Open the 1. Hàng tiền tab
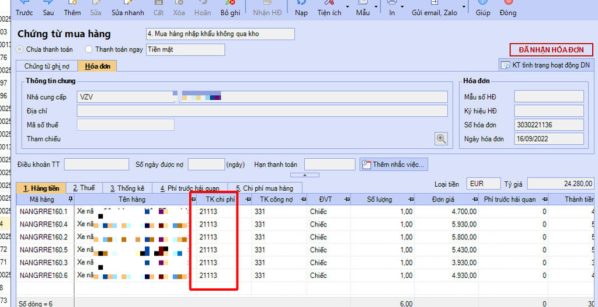The width and height of the screenshot is (598, 307). [41, 188]
